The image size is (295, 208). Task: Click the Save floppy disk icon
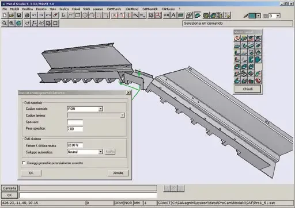point(18,16)
